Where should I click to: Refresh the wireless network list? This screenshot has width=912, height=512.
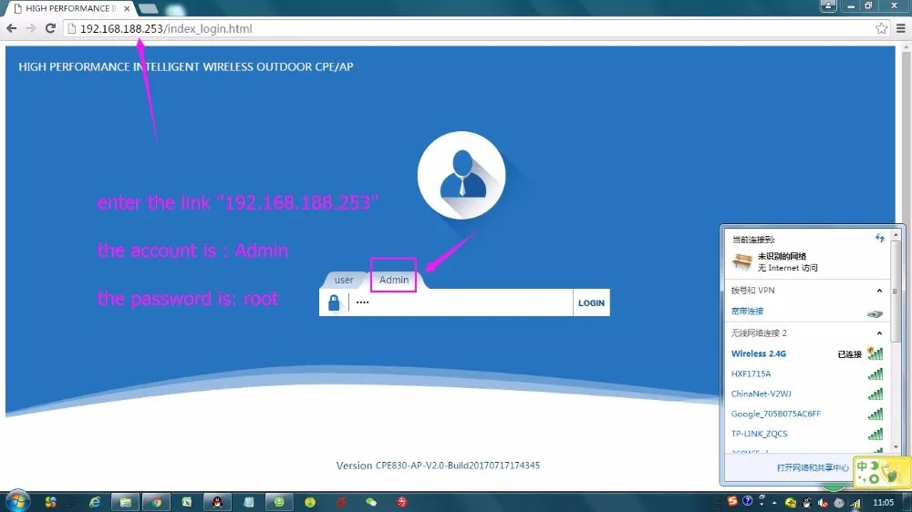pos(879,239)
